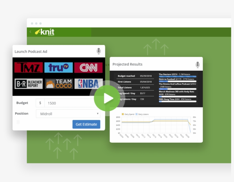
Task: Click microphone icon in Launch Podcast Ad
Action: click(99, 51)
